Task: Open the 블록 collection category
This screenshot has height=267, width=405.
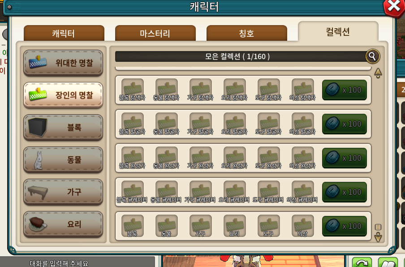Action: (63, 127)
